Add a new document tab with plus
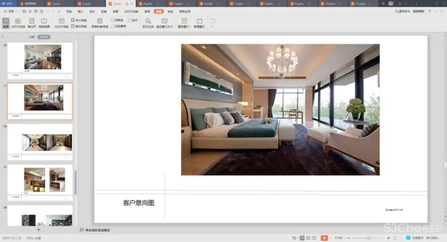Screen dimensions: 447x242 (x=383, y=4)
